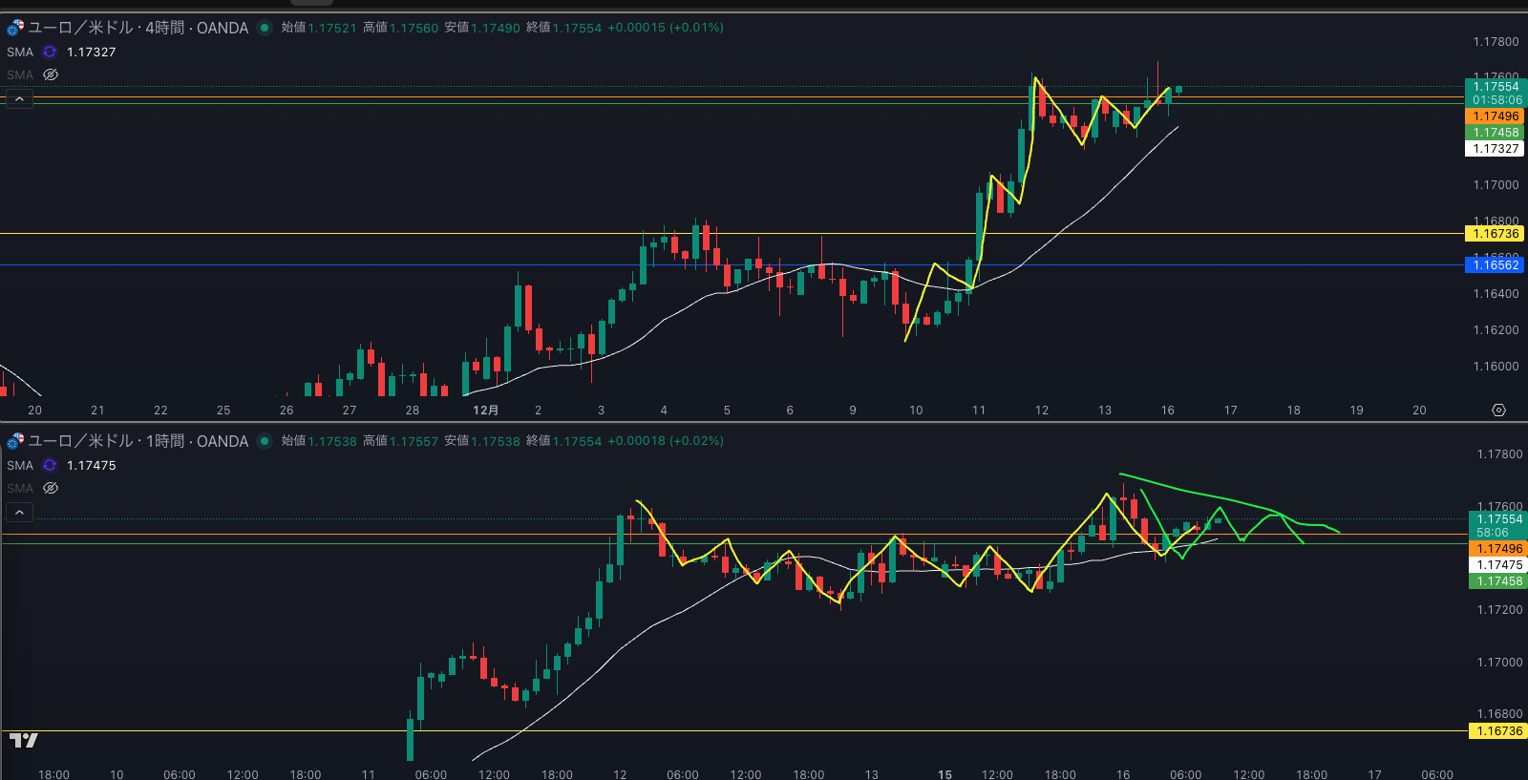Open symbol title ユーロ/米ドル 1時間 OANDA
The width and height of the screenshot is (1528, 780).
[138, 441]
